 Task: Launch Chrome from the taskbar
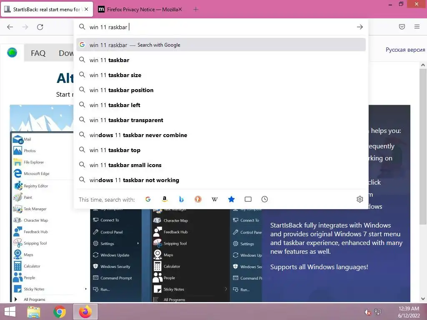[59, 312]
